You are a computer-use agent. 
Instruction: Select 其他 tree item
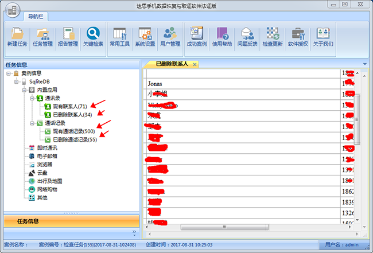tap(42, 197)
